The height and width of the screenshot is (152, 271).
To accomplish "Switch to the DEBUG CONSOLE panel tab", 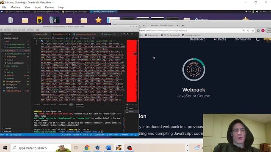I will [50, 105].
